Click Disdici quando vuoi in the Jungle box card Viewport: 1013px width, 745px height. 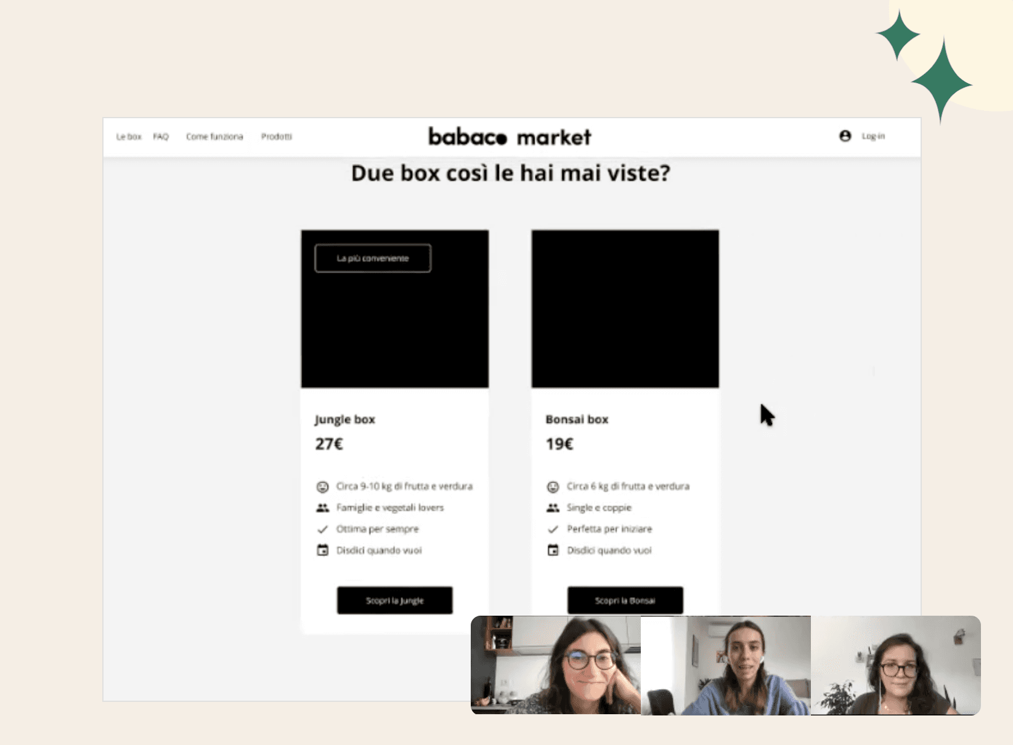379,550
